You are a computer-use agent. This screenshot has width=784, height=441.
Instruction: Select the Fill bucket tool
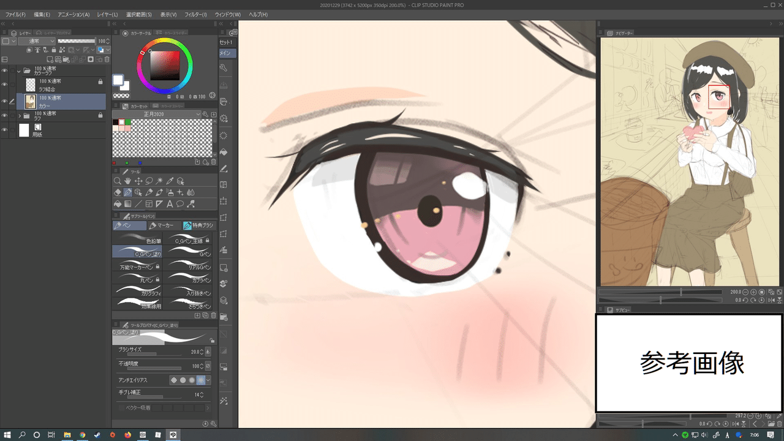118,204
